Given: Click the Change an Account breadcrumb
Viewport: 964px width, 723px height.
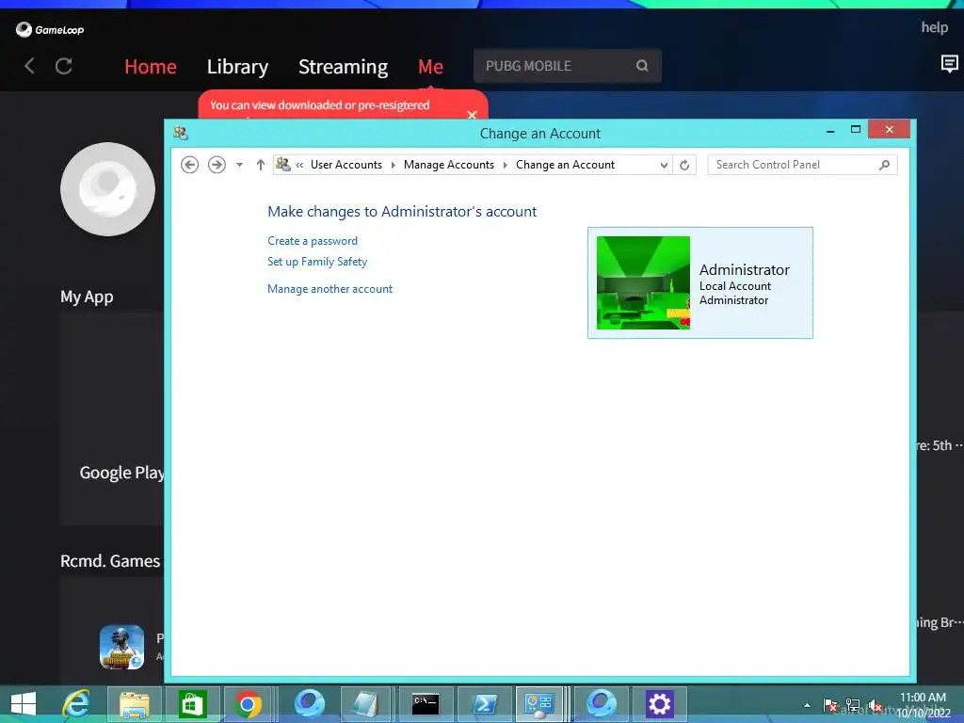Looking at the screenshot, I should click(565, 165).
